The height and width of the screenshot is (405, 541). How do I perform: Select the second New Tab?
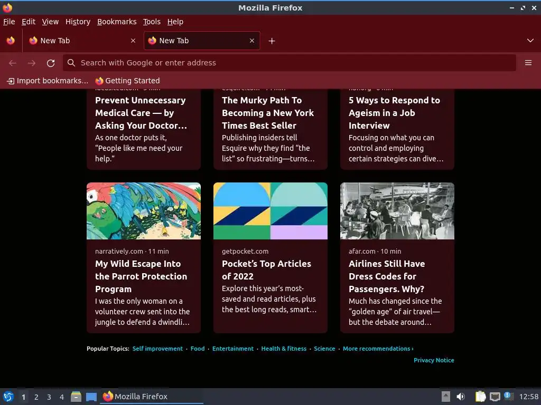pos(202,41)
